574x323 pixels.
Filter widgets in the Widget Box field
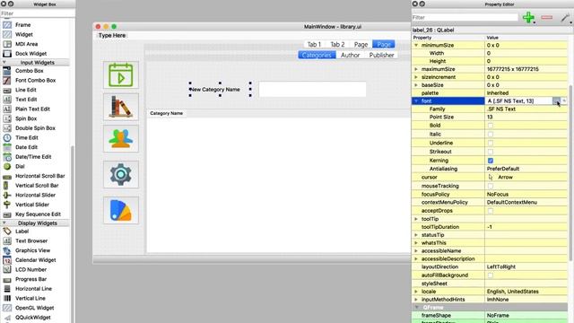38,13
